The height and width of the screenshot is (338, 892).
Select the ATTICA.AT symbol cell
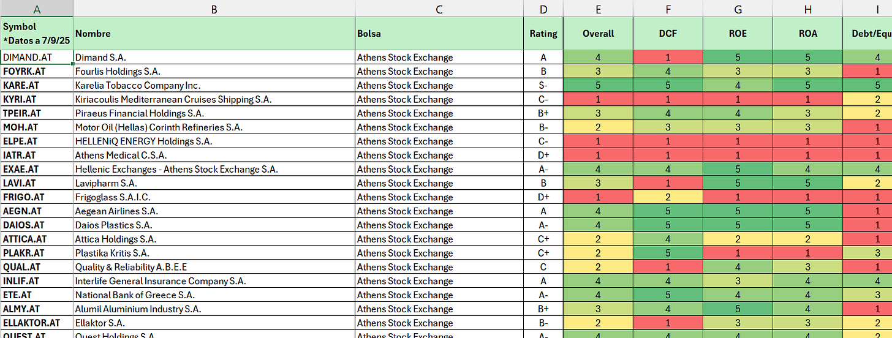(37, 239)
